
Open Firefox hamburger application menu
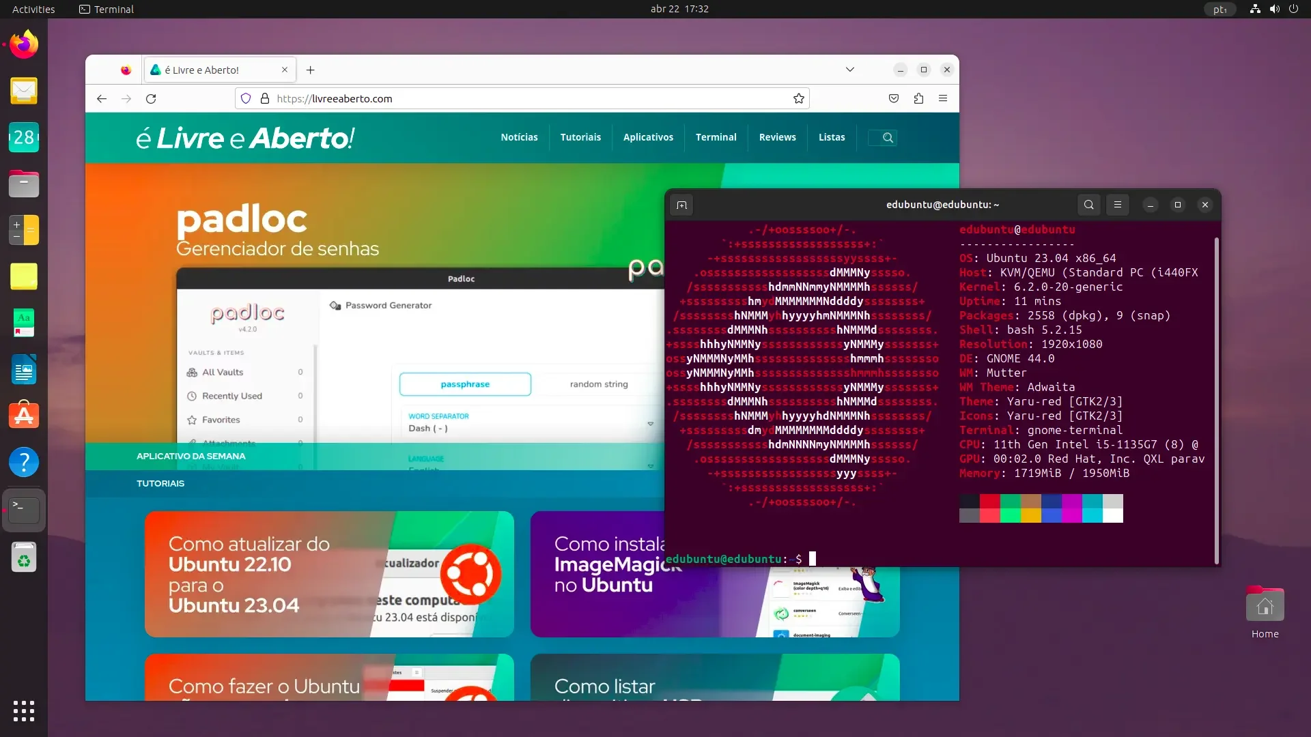943,98
